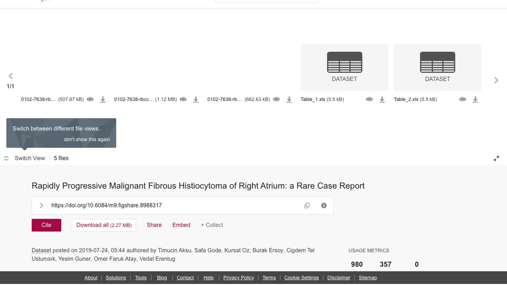This screenshot has height=285, width=507.
Task: Add item via + Collect
Action: pos(212,225)
